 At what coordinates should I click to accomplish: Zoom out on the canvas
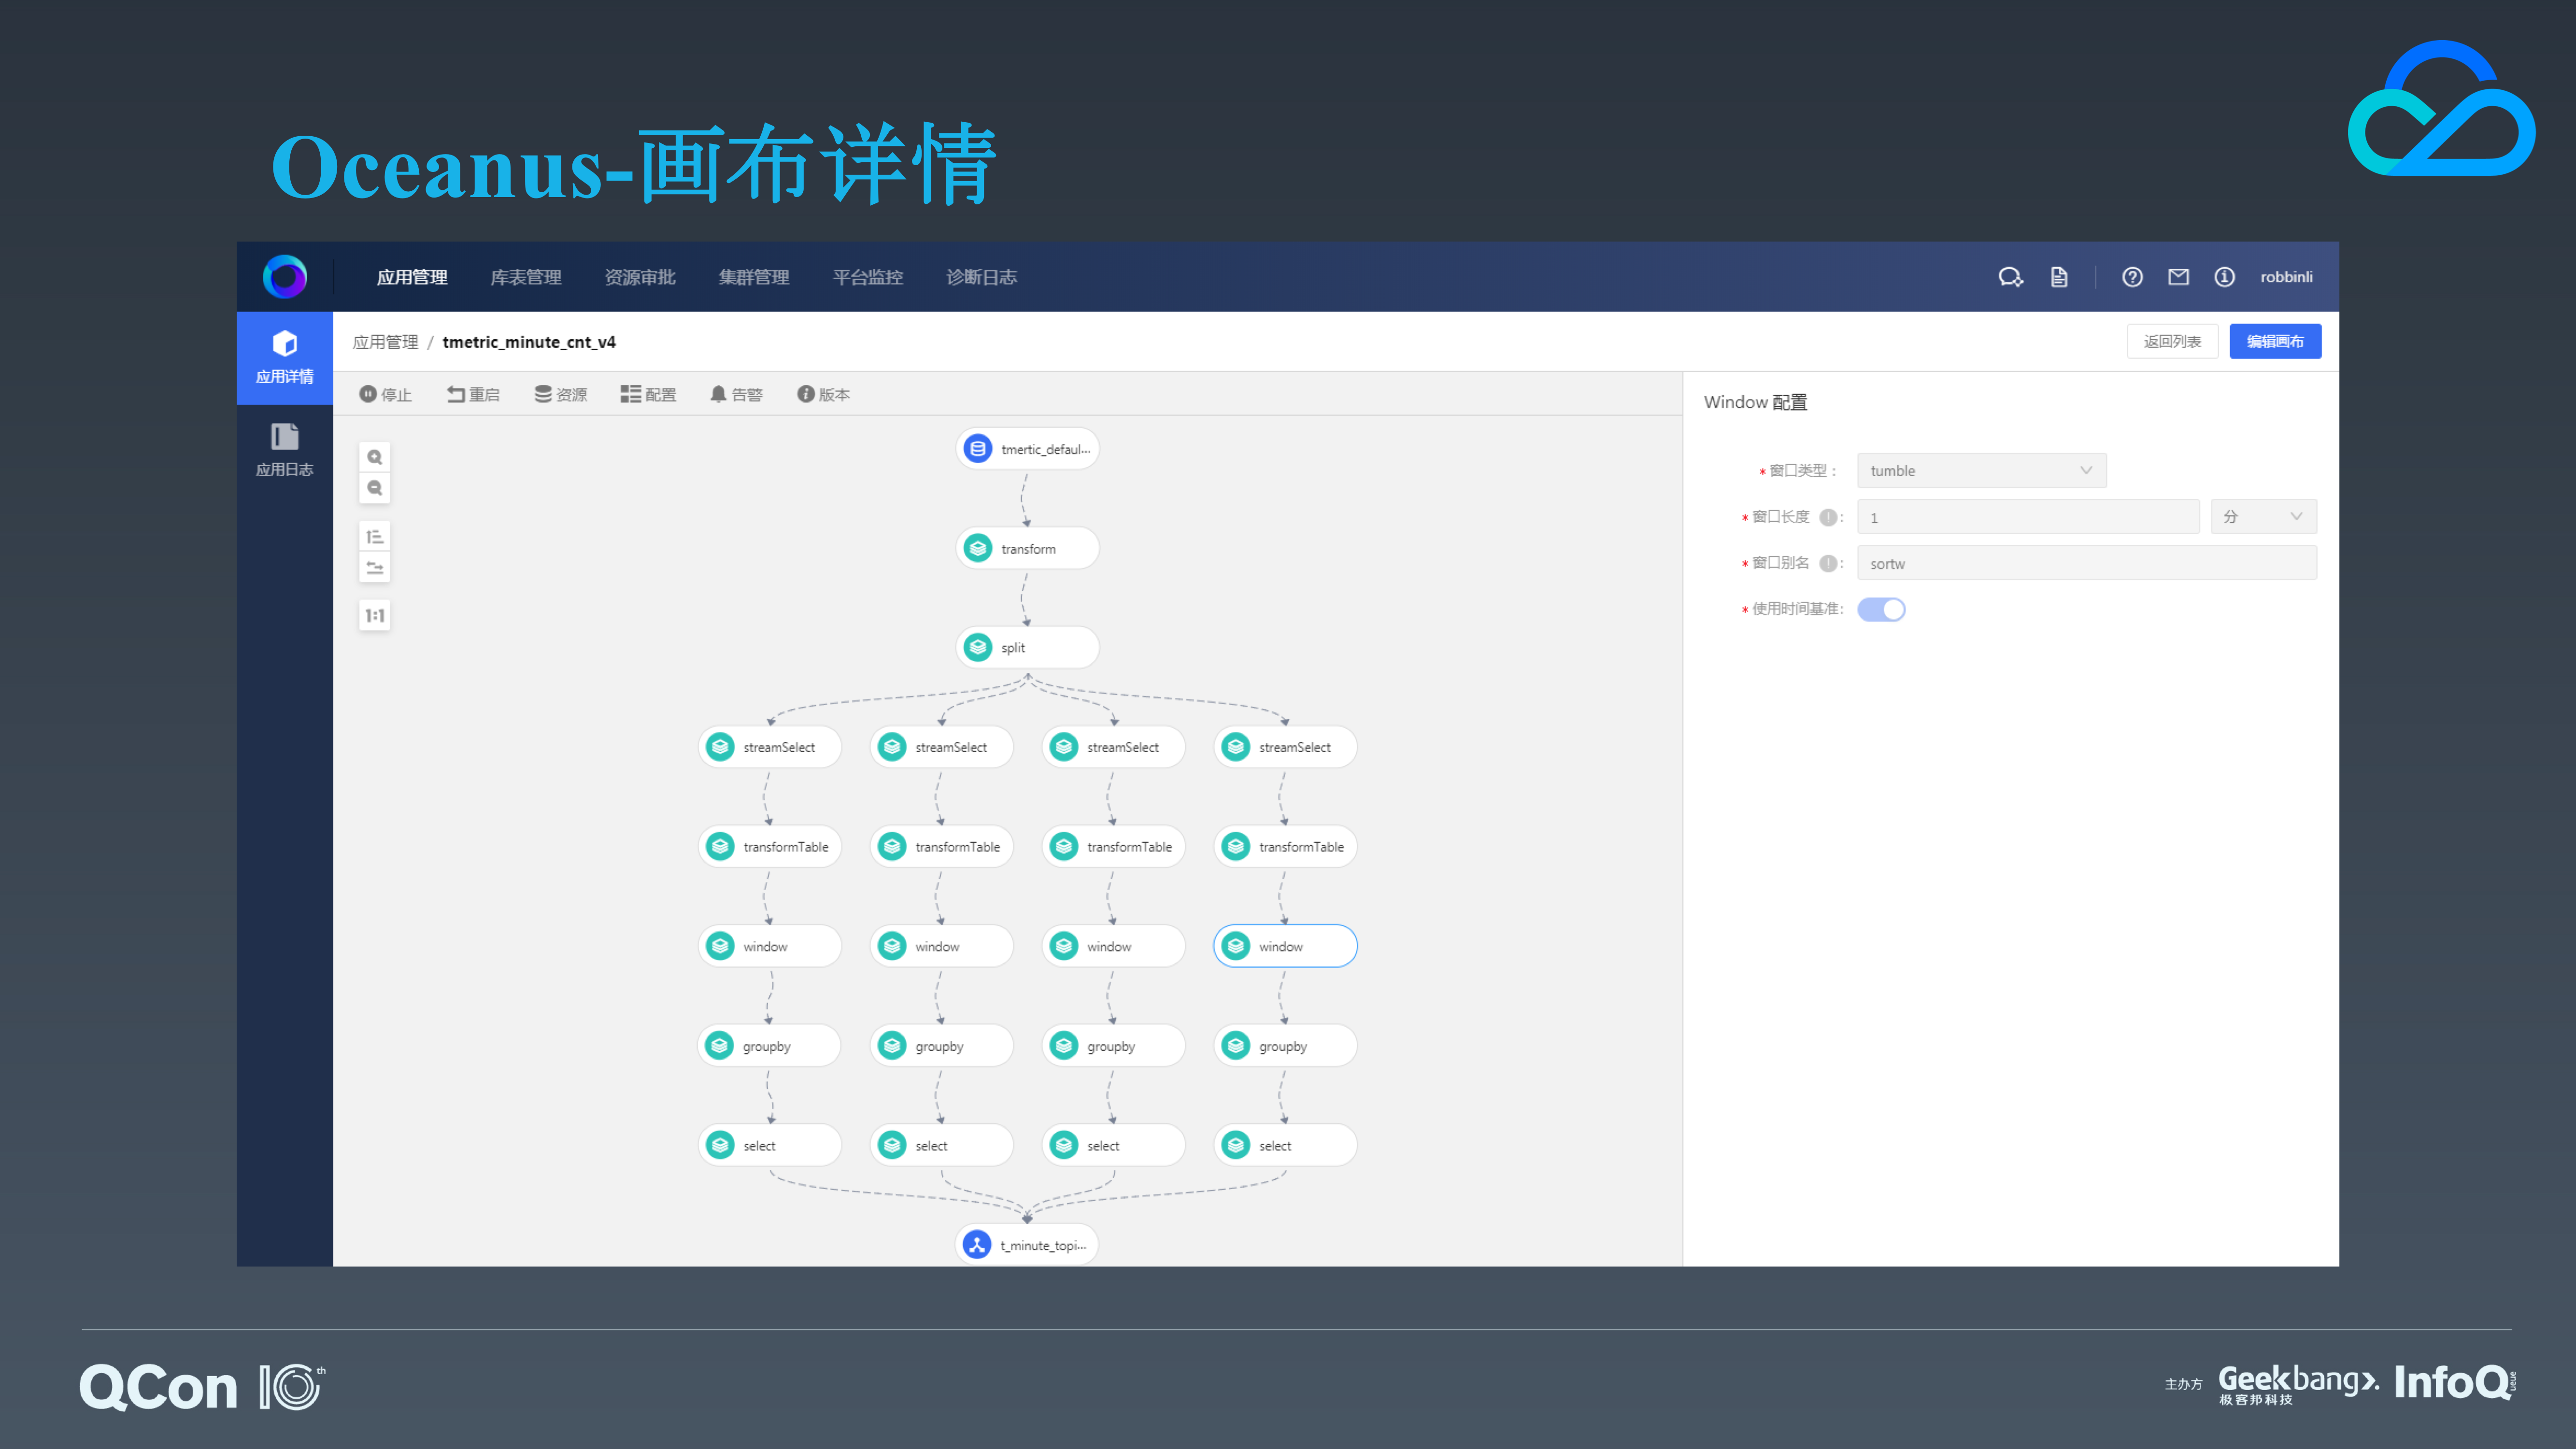(375, 488)
